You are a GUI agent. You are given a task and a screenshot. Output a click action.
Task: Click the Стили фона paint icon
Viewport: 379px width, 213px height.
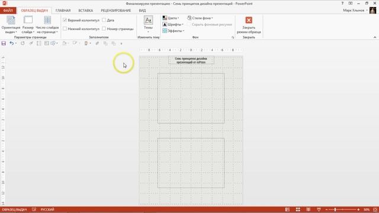click(189, 18)
